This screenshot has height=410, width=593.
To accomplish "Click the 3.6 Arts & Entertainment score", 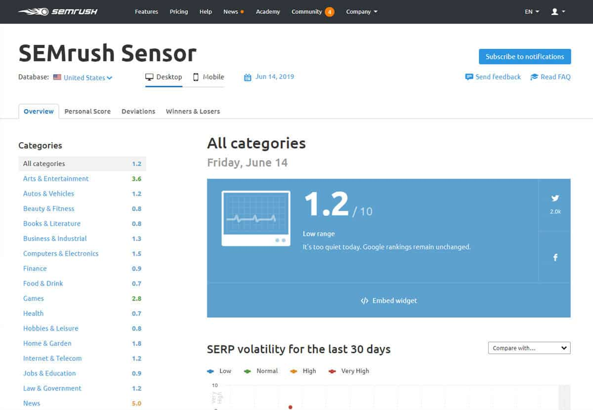I will [x=136, y=179].
